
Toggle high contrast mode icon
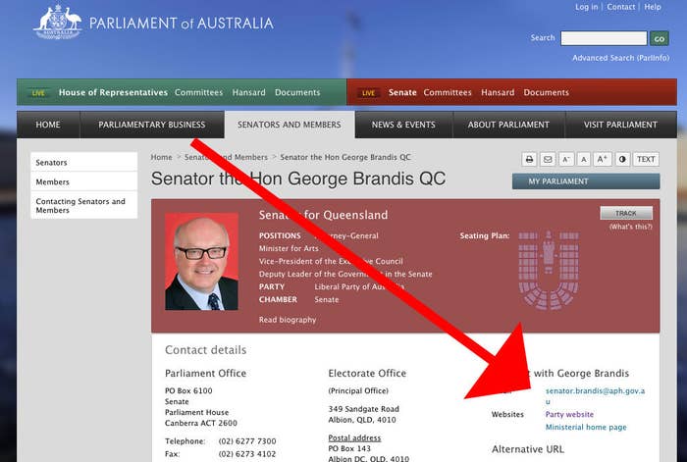click(622, 160)
